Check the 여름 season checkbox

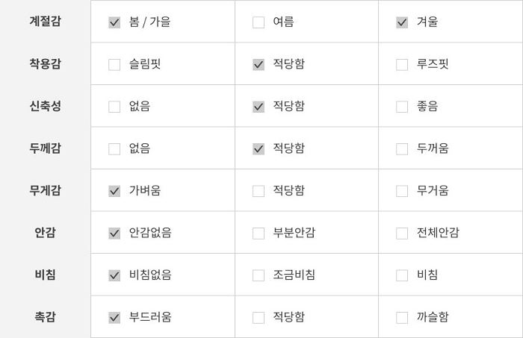[259, 22]
